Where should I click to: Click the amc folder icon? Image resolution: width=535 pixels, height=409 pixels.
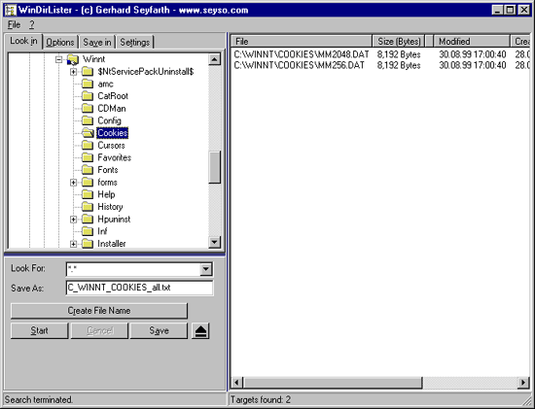88,84
